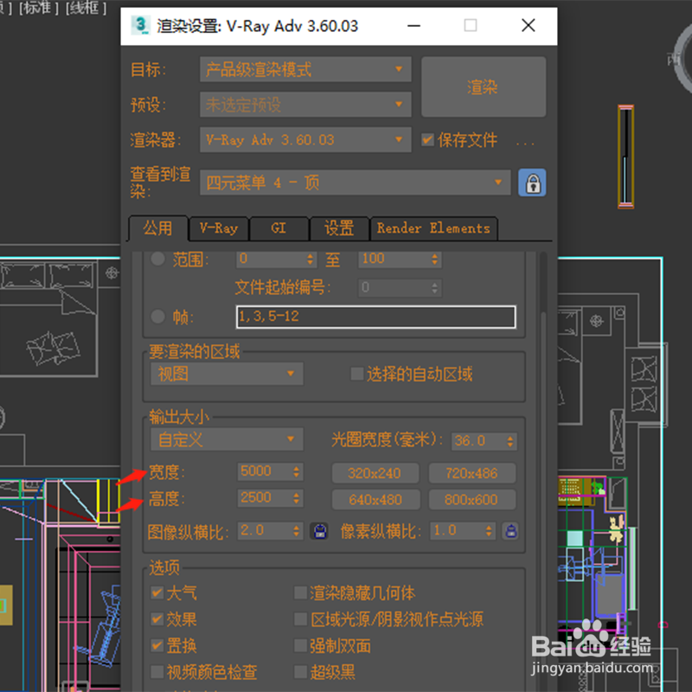The width and height of the screenshot is (692, 692).
Task: Click the 高度 value field showing 2500
Action: 265,498
